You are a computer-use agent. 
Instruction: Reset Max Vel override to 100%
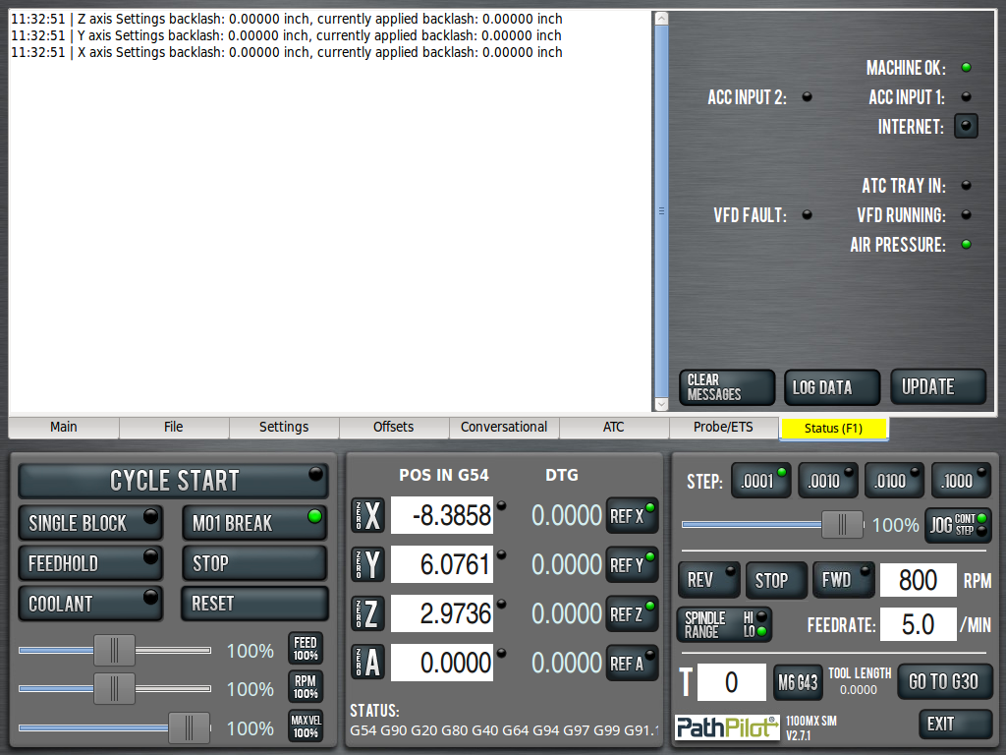tap(306, 726)
